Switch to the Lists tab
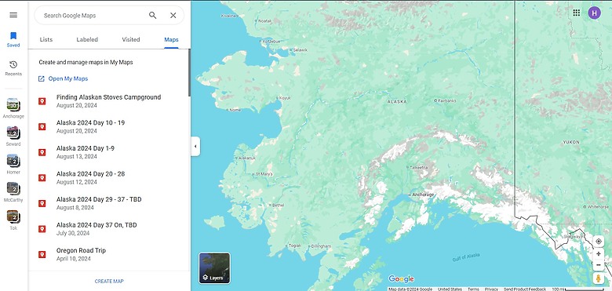 tap(46, 39)
